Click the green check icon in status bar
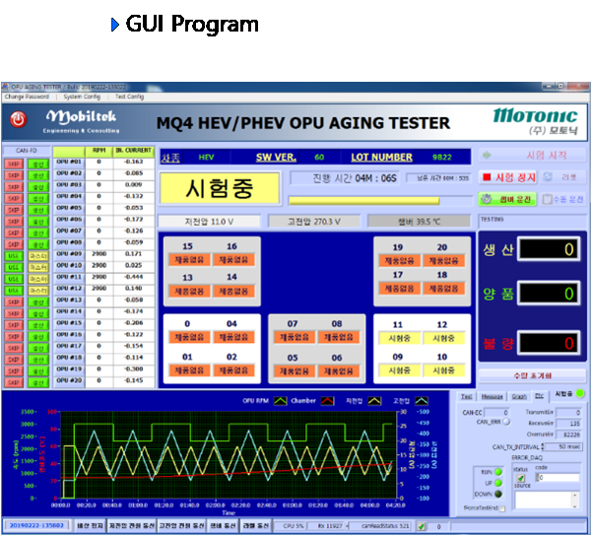This screenshot has height=536, width=592. click(421, 526)
